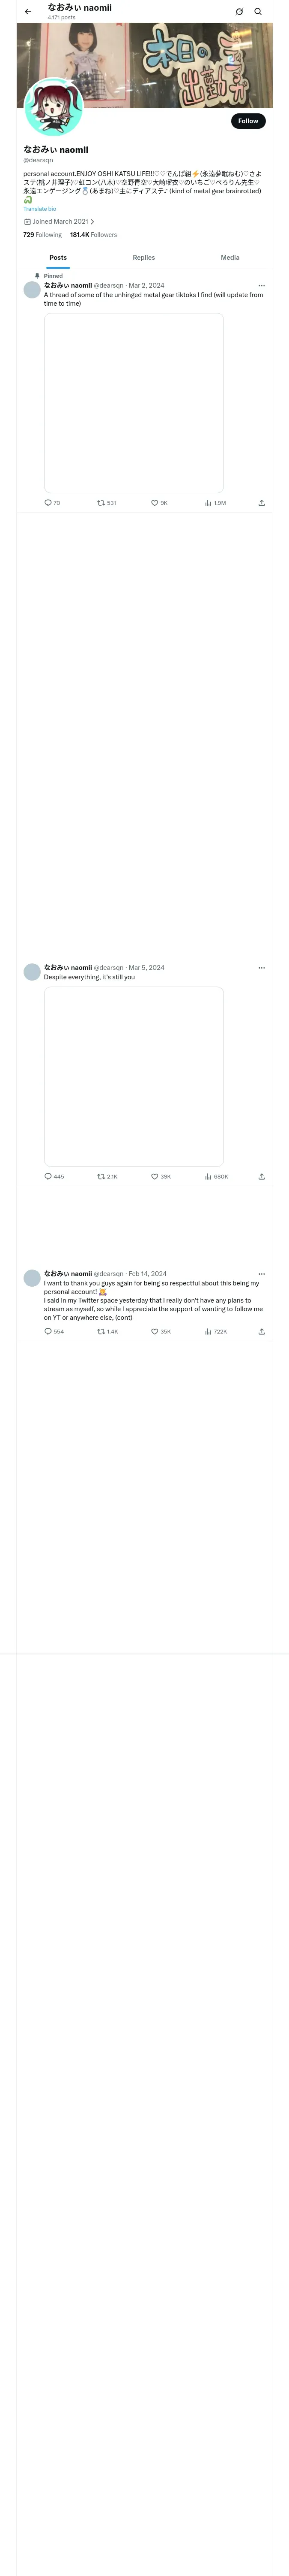
Task: Open the 181.4K Followers list
Action: tap(94, 235)
